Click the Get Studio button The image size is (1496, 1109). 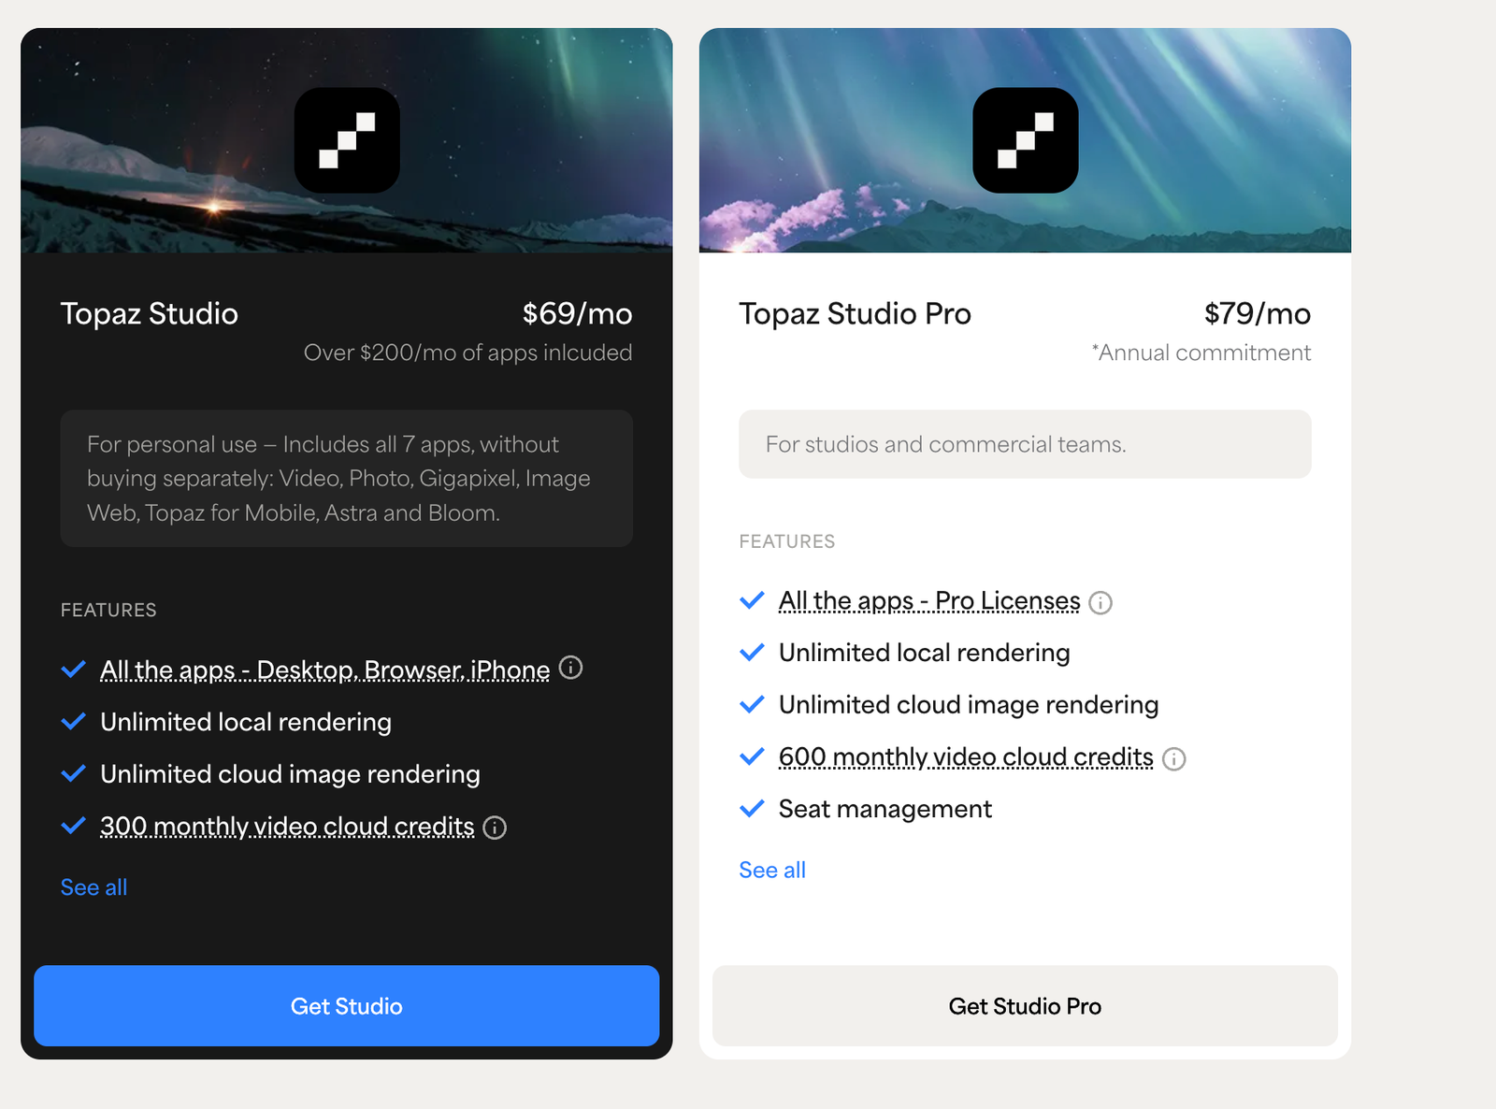click(x=347, y=1006)
